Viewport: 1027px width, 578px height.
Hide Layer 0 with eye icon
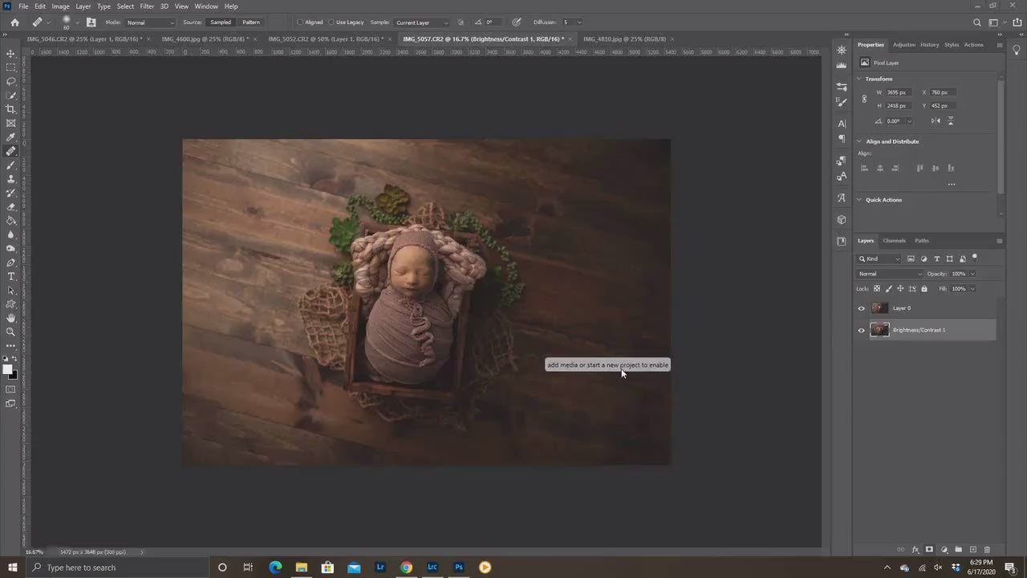coord(862,308)
